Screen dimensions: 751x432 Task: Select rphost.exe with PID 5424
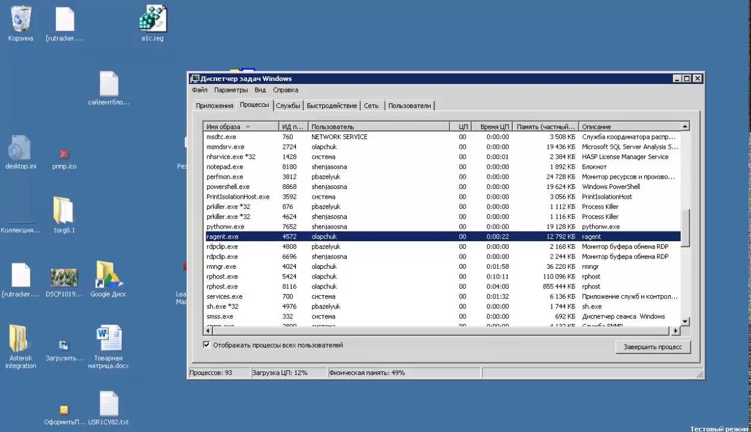coord(442,277)
